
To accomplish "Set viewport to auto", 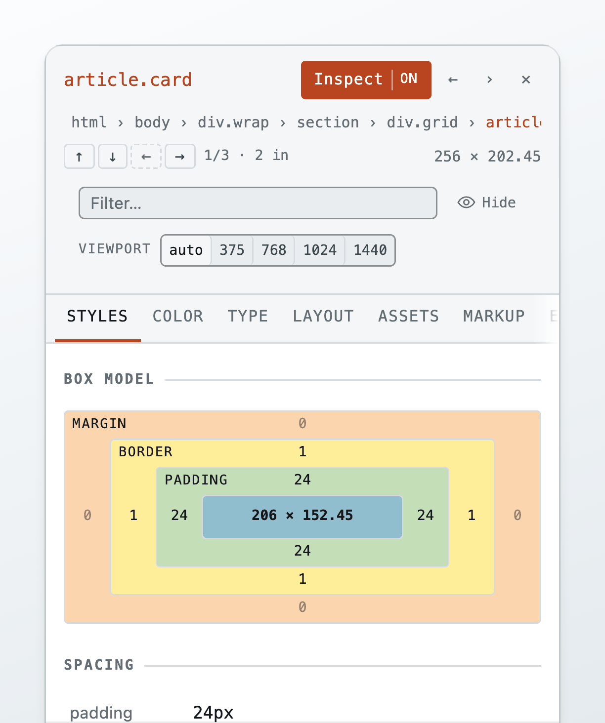I will coord(186,250).
